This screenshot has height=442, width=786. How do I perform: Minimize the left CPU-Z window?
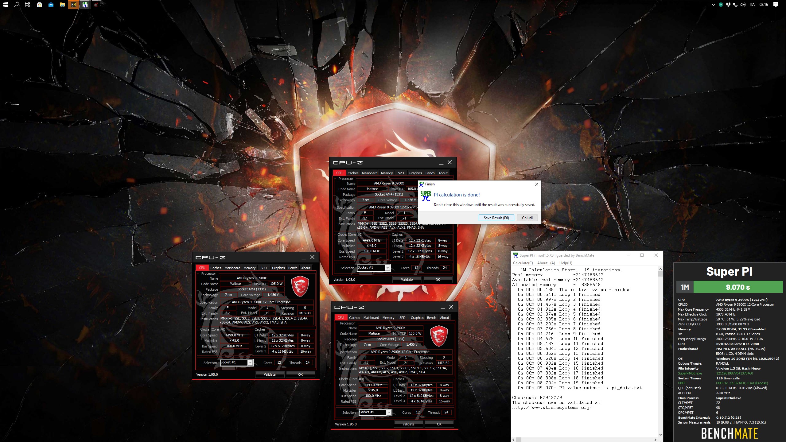point(304,258)
